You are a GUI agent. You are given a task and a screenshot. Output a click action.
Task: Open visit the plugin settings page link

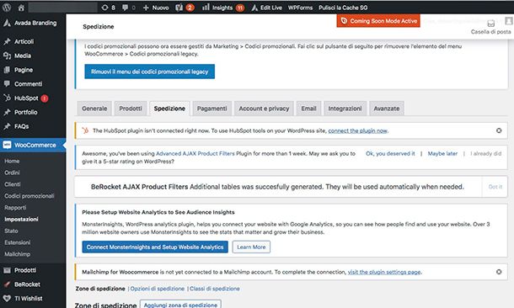point(384,272)
